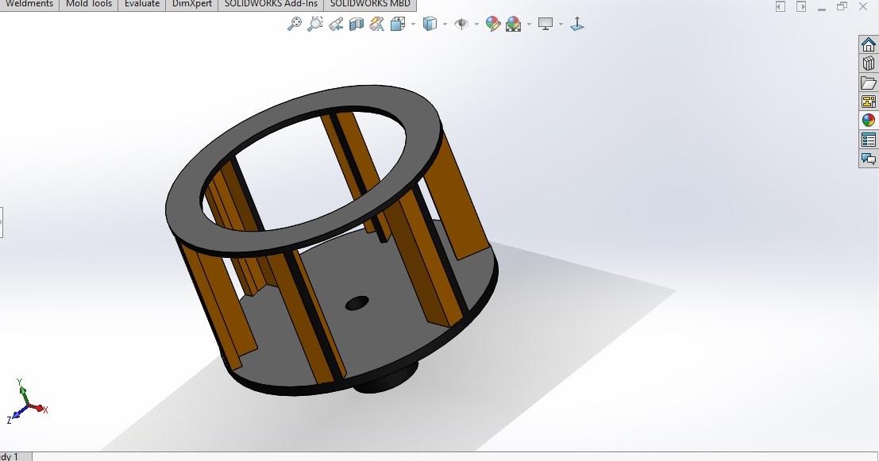This screenshot has height=461, width=879.
Task: Switch to SOLIDWORKS MBD tab
Action: pyautogui.click(x=370, y=5)
